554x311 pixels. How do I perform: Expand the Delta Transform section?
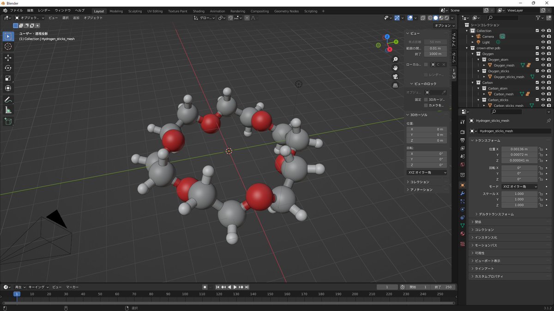tap(496, 214)
